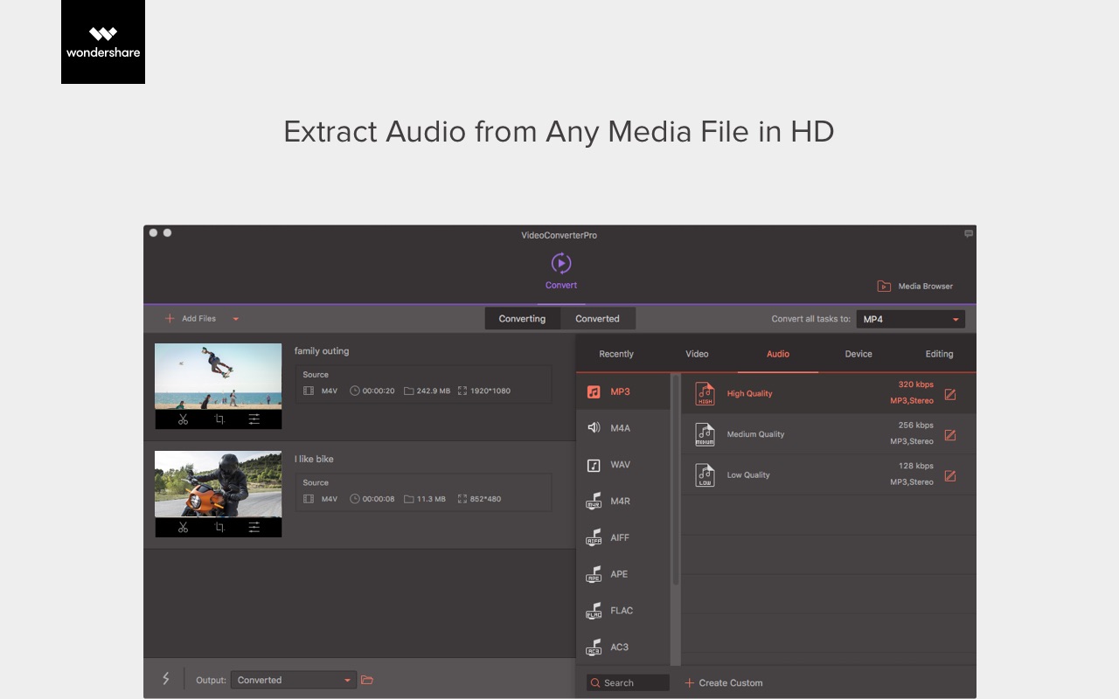
Task: Click the 128 kbps bitrate text
Action: point(915,466)
